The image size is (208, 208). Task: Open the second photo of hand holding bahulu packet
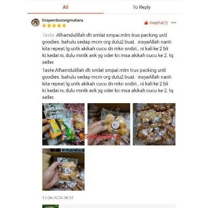pos(109,124)
